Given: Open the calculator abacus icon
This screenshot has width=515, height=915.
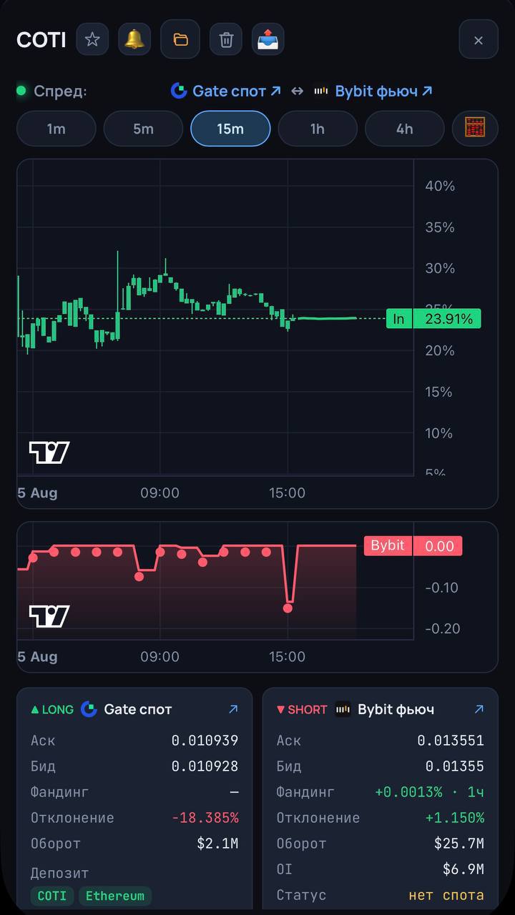Looking at the screenshot, I should coord(475,129).
